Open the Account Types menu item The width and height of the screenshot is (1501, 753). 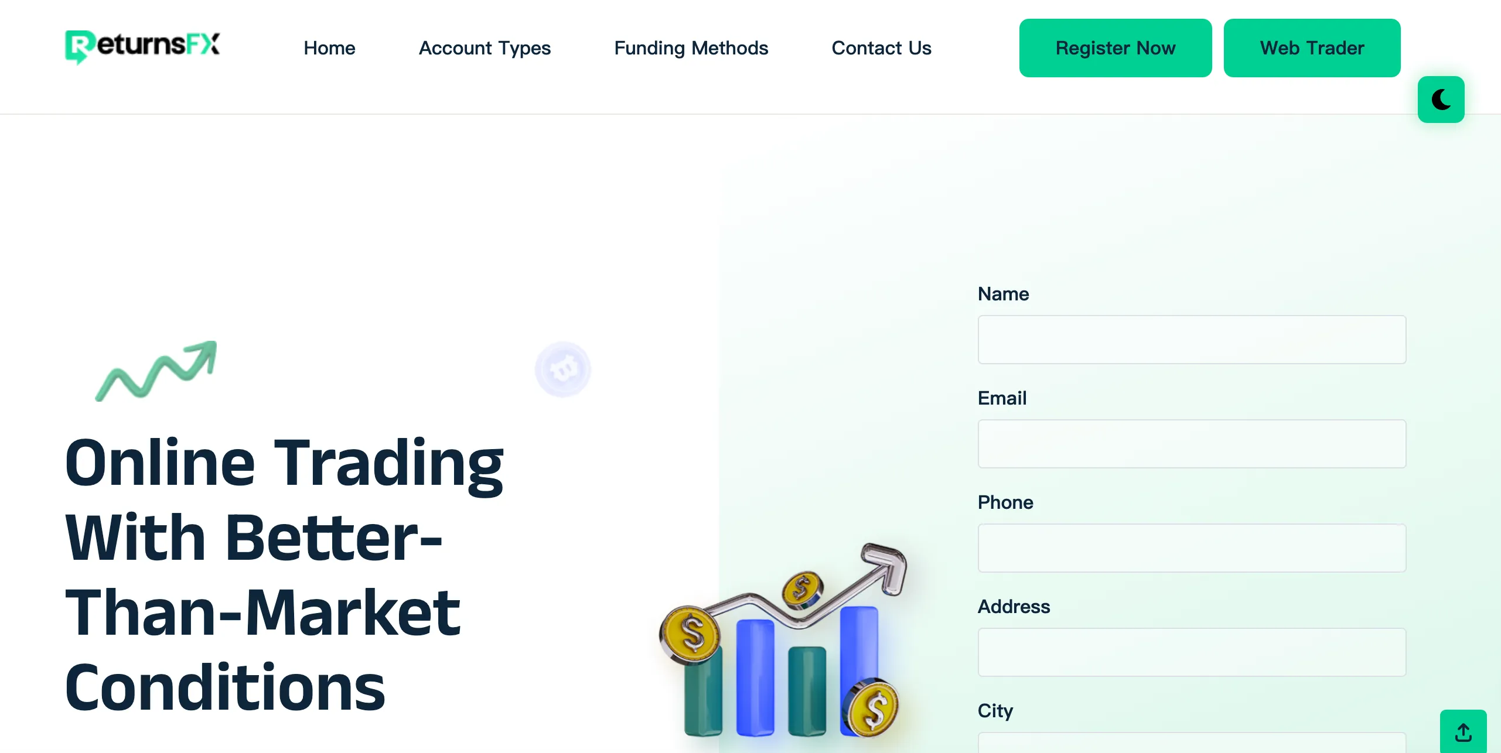click(x=485, y=48)
